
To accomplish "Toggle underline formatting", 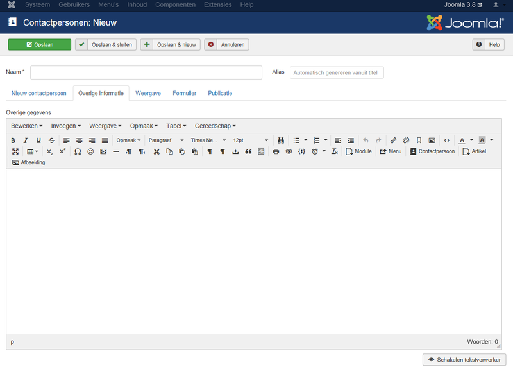I will (x=38, y=140).
